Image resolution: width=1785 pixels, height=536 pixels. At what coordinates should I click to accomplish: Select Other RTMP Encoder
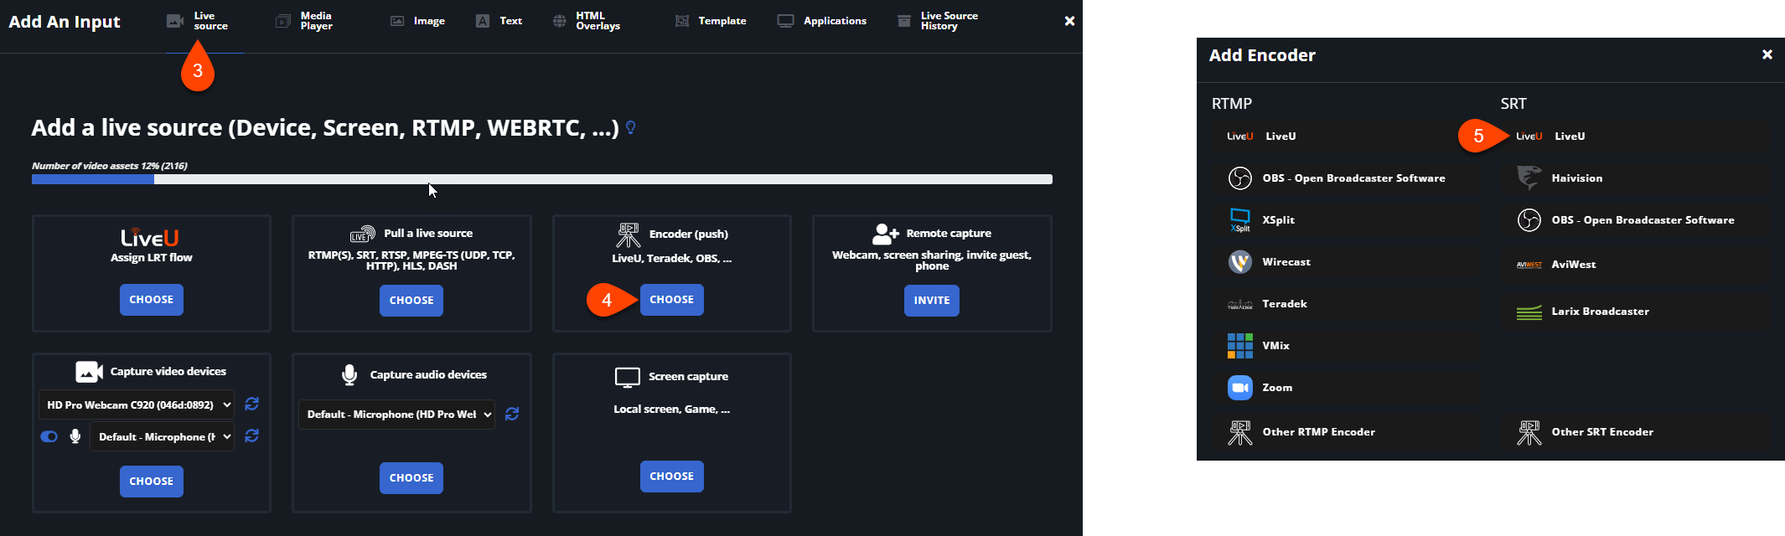click(x=1347, y=432)
